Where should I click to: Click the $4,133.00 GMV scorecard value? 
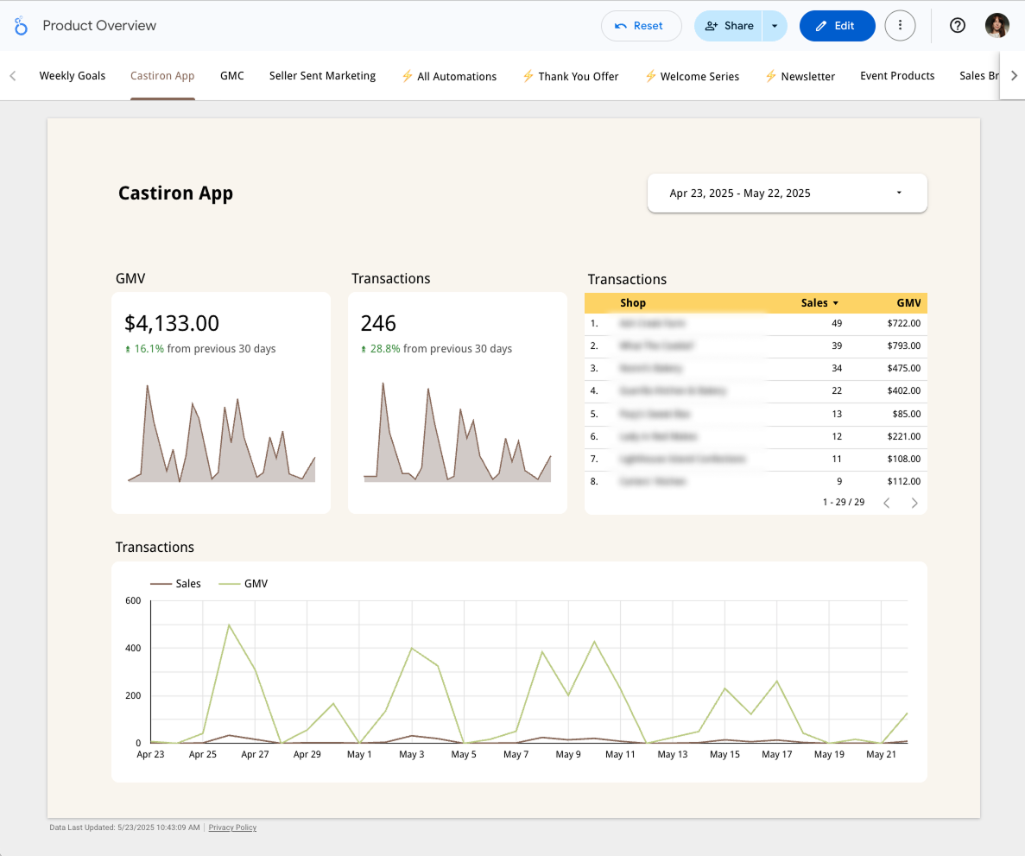(x=172, y=323)
